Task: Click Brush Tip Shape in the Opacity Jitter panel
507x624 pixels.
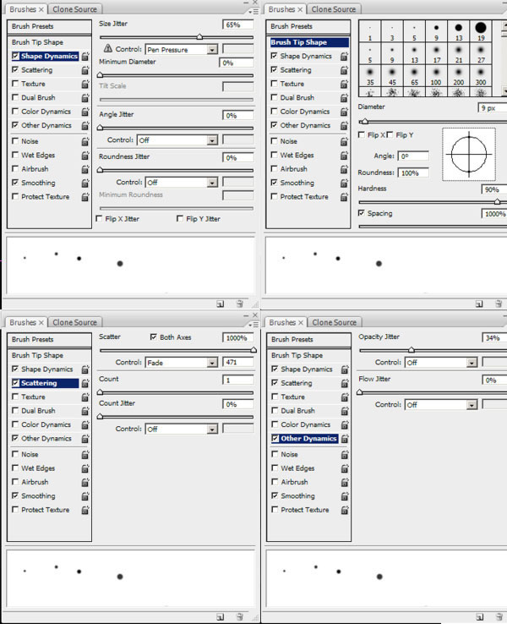Action: click(x=301, y=356)
